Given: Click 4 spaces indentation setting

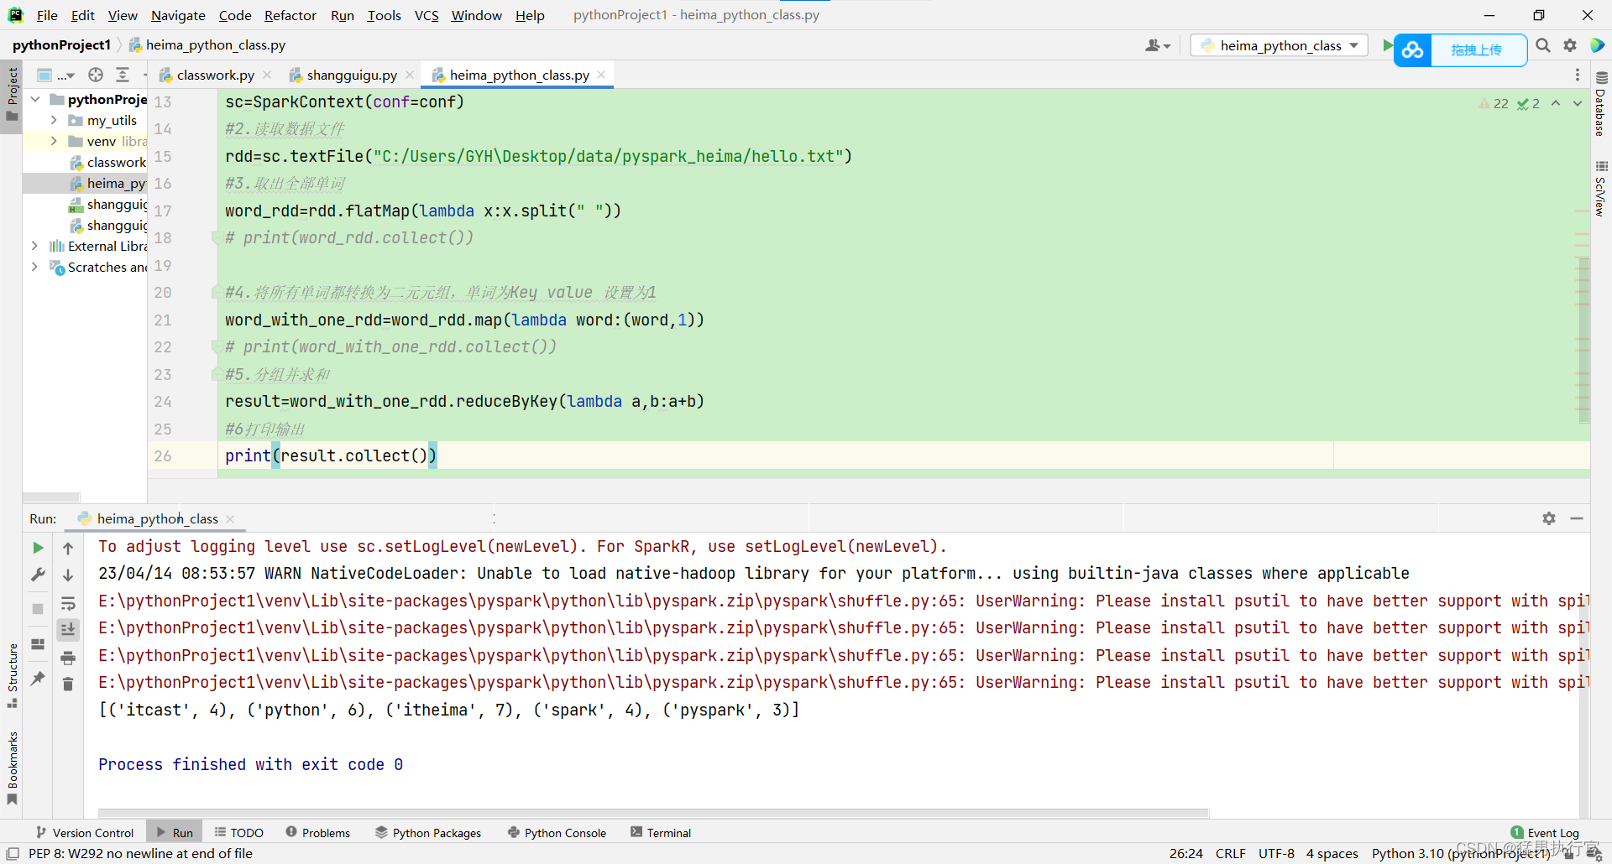Looking at the screenshot, I should pyautogui.click(x=1332, y=853).
